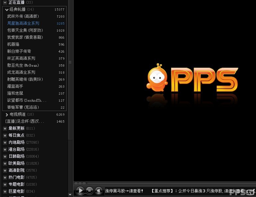
Task: Collapse the 正在直播 category
Action: 5,2
